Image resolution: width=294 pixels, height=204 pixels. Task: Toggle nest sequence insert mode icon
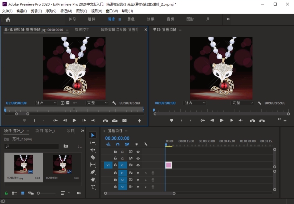click(x=108, y=144)
